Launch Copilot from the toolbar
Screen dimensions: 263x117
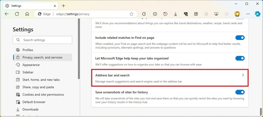click(257, 14)
